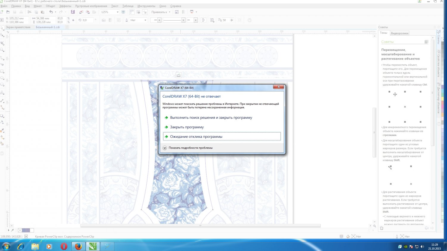Screen dimensions: 447x251
Task: Switch to Безымянный-1.cdr document tab
Action: click(48, 27)
